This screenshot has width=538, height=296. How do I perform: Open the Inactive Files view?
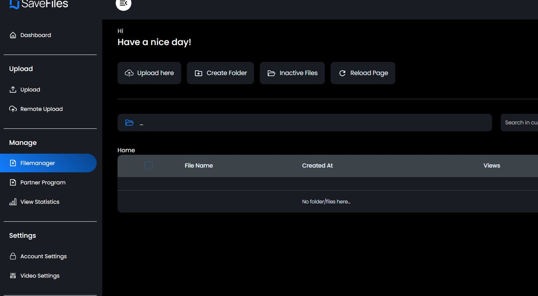pos(292,73)
